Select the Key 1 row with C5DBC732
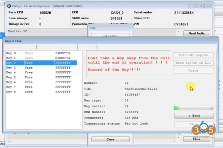 41,58
